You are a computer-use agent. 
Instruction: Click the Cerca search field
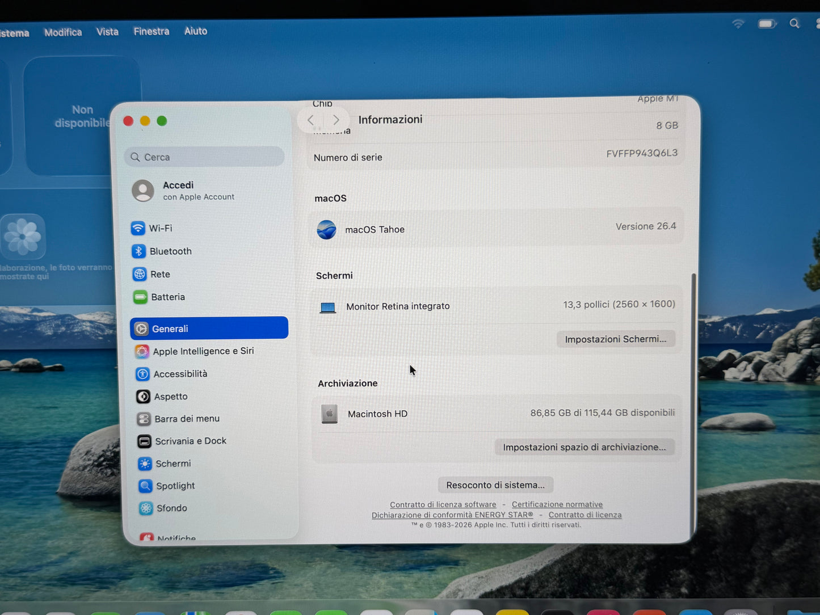[x=204, y=157]
